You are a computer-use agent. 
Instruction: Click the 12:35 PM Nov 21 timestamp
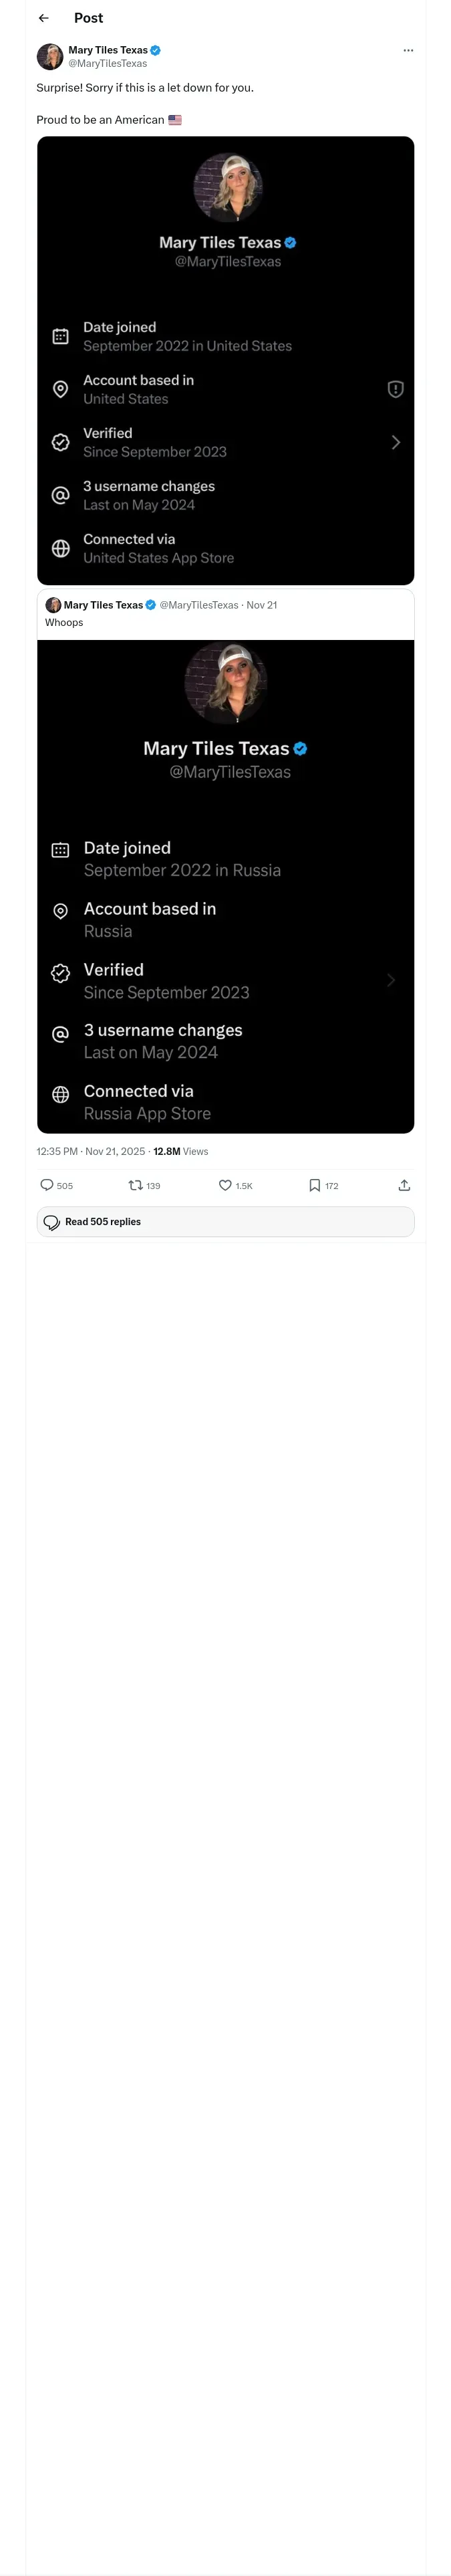[x=90, y=1151]
